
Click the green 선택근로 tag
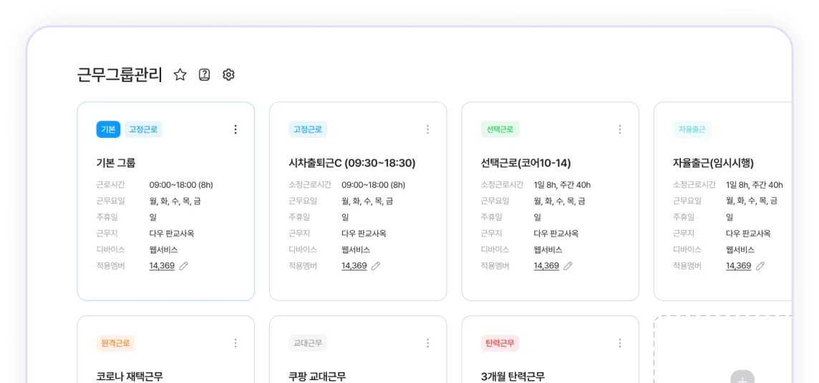(x=500, y=130)
